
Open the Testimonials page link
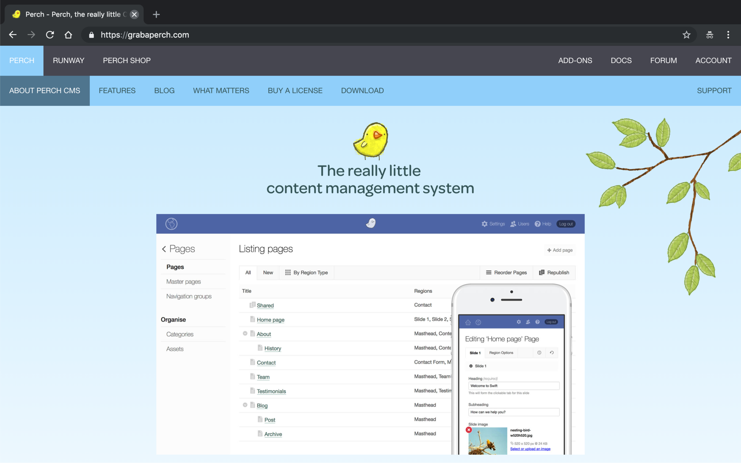click(x=271, y=391)
